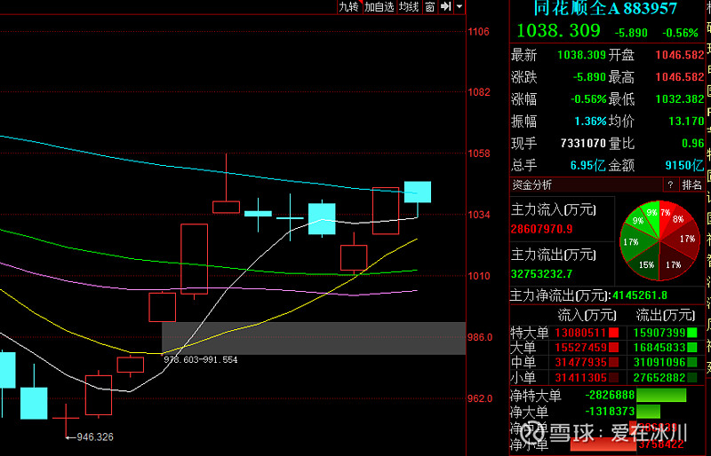This screenshot has width=711, height=456.
Task: Click the 总手 value 6.95亿
Action: (587, 165)
